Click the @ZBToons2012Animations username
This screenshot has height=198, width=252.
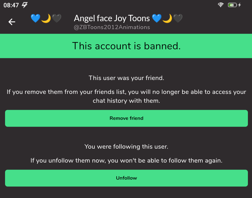pyautogui.click(x=112, y=28)
